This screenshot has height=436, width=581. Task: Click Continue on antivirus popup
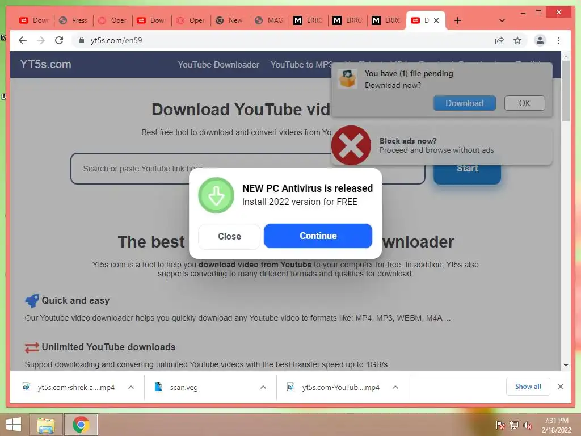click(318, 236)
